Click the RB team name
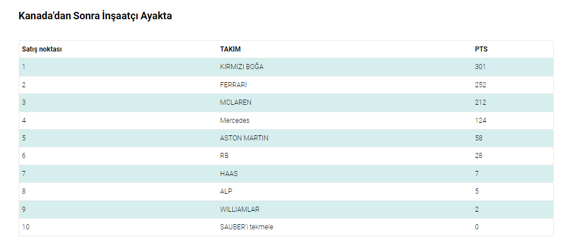 click(224, 156)
